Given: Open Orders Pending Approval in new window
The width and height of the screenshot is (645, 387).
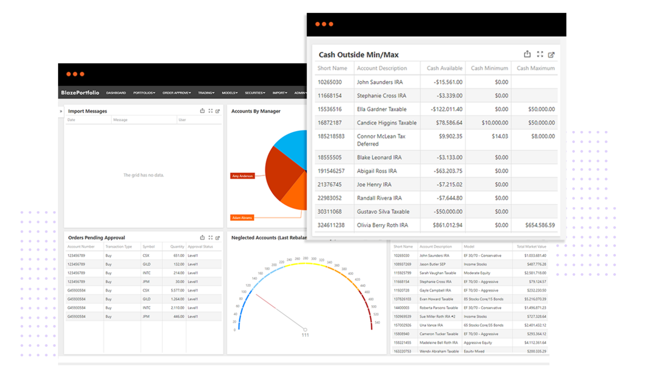Looking at the screenshot, I should click(218, 237).
